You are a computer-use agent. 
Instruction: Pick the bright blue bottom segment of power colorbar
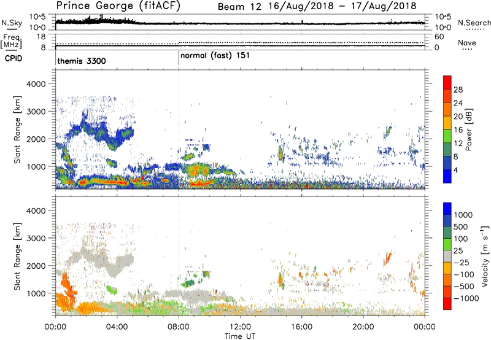point(447,176)
